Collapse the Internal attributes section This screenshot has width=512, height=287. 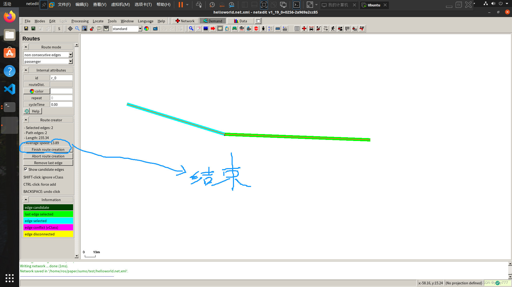pos(26,70)
